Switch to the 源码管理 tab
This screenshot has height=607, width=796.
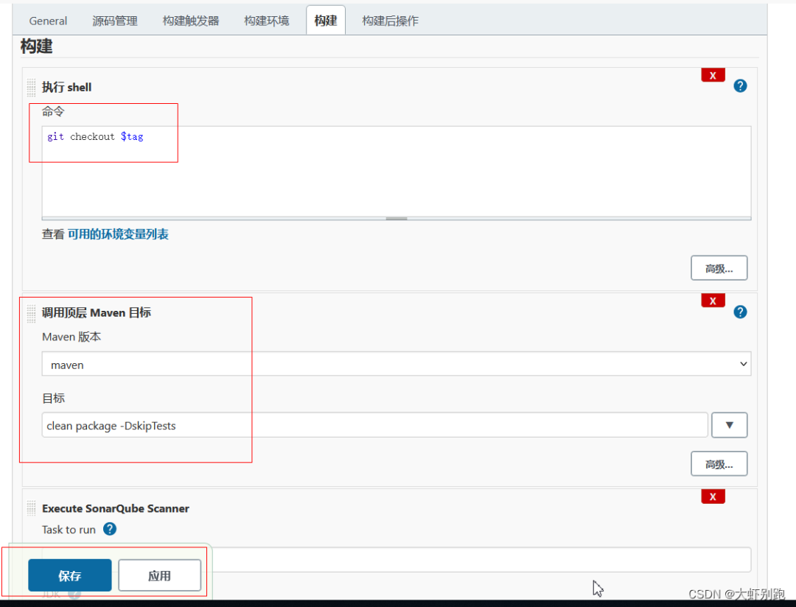coord(115,21)
